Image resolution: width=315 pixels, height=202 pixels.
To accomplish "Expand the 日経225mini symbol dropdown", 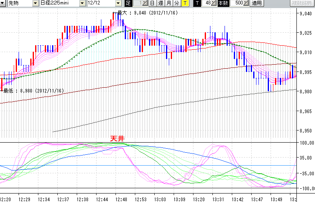I will (x=82, y=3).
